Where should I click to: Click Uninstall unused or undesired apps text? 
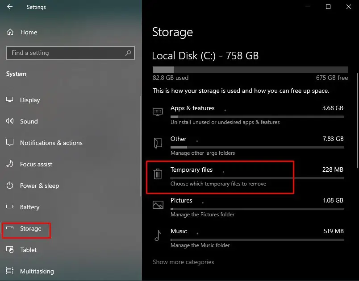(225, 122)
